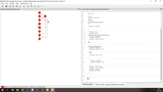Image resolution: width=163 pixels, height=92 pixels.
Task: Click the rightmost magnifier zoom icon
Action: click(x=35, y=6)
